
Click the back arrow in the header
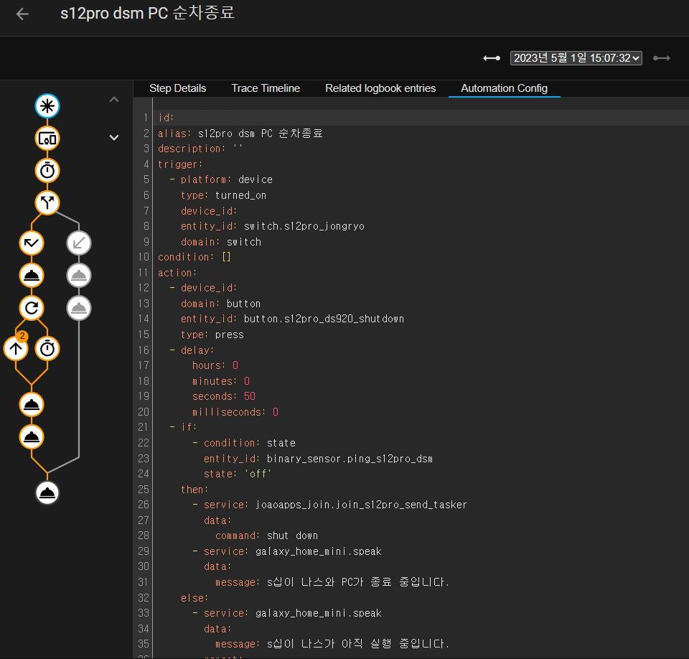point(22,14)
